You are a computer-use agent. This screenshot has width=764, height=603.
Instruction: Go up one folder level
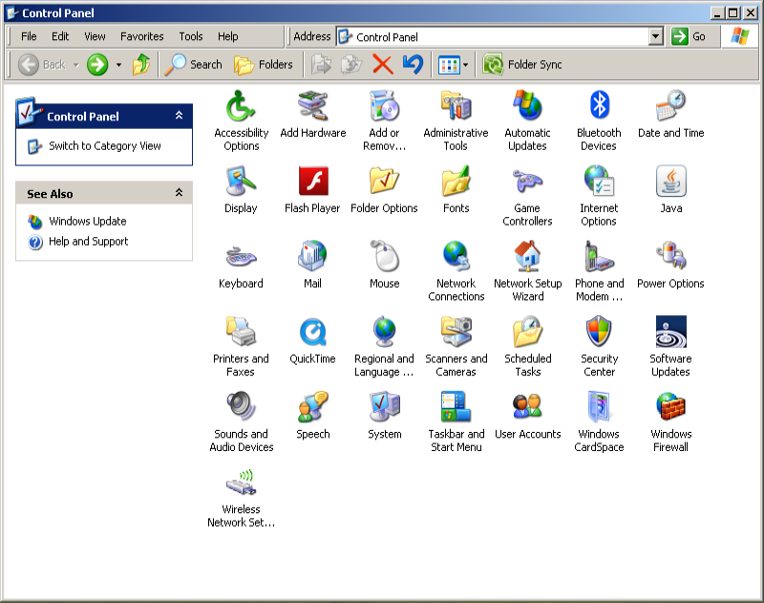(141, 64)
